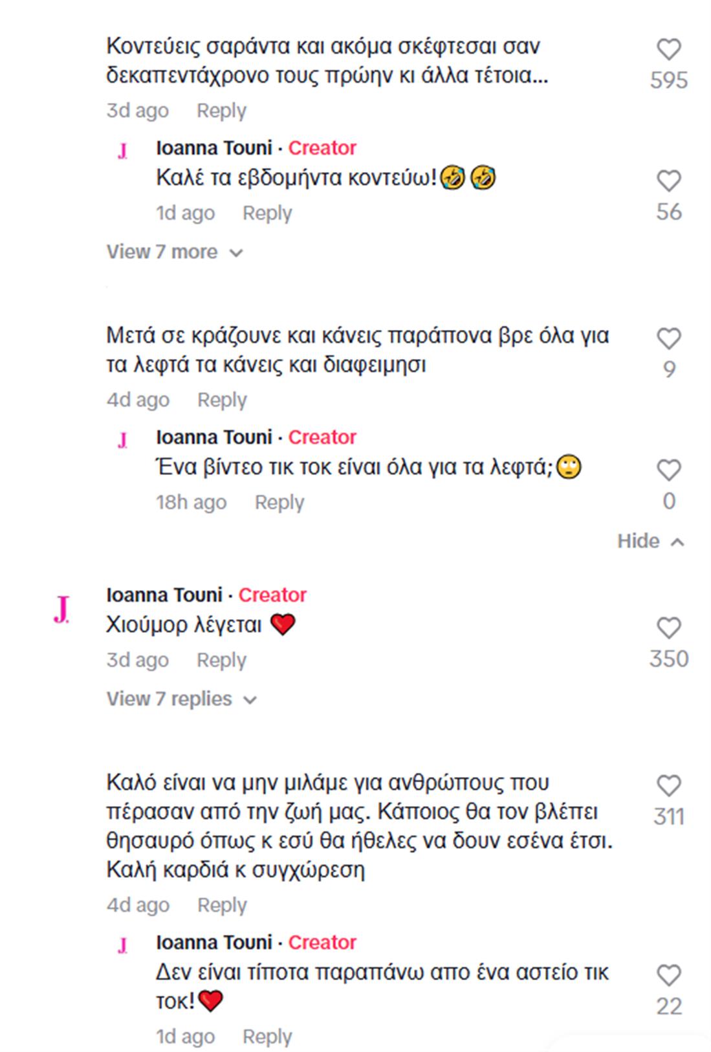Reply to the 18h ago creator reply

point(279,502)
